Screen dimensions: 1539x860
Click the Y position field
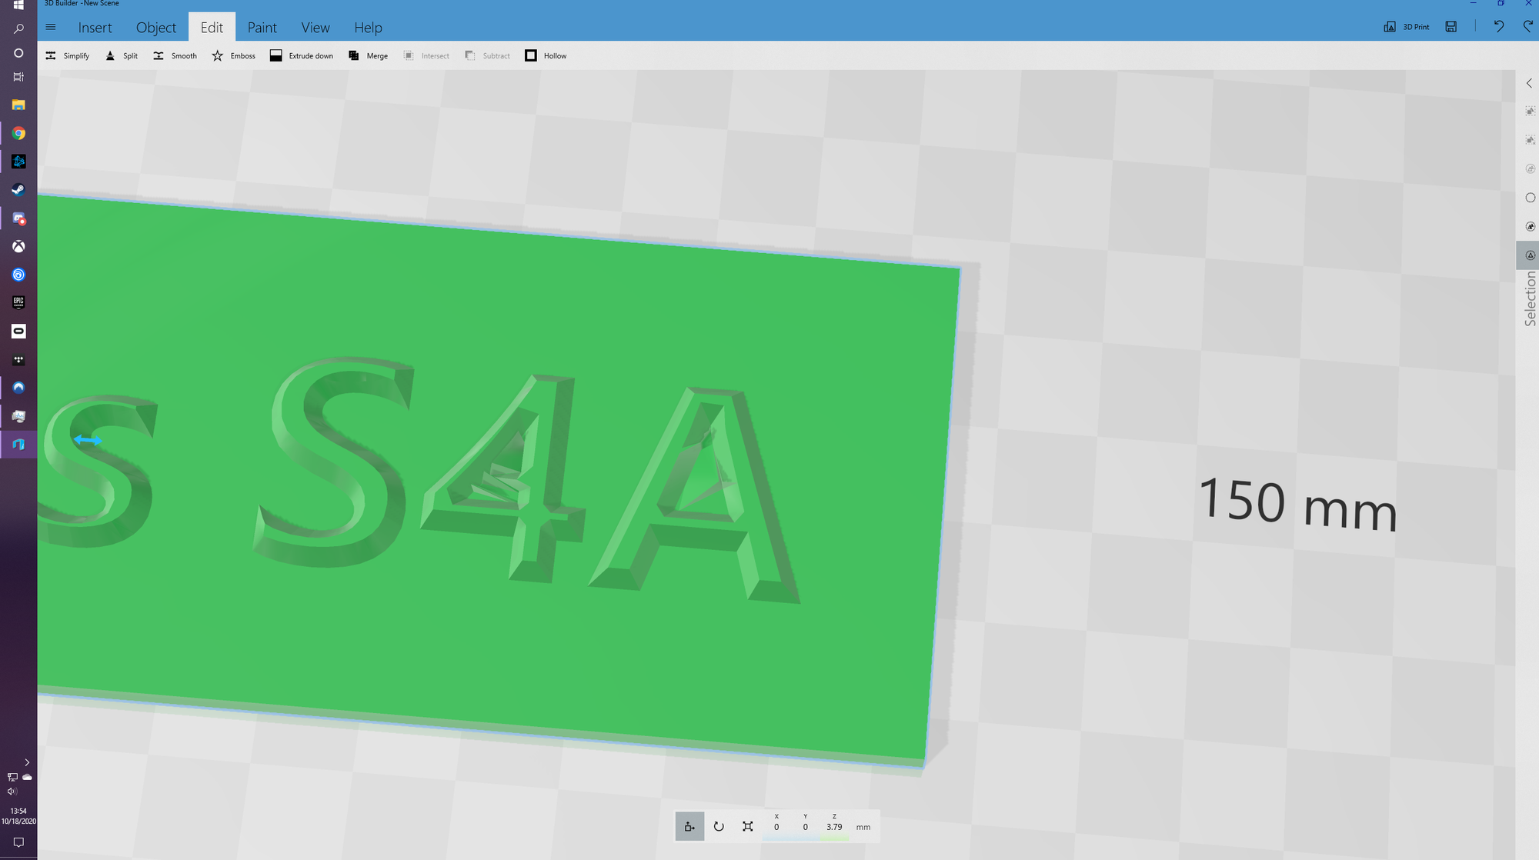[x=806, y=826]
